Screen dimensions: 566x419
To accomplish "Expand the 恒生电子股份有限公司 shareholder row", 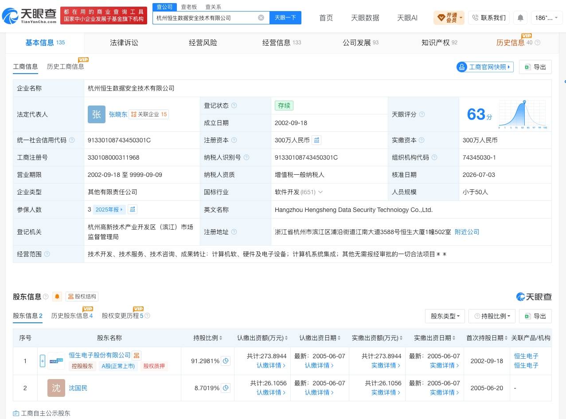I will [43, 361].
